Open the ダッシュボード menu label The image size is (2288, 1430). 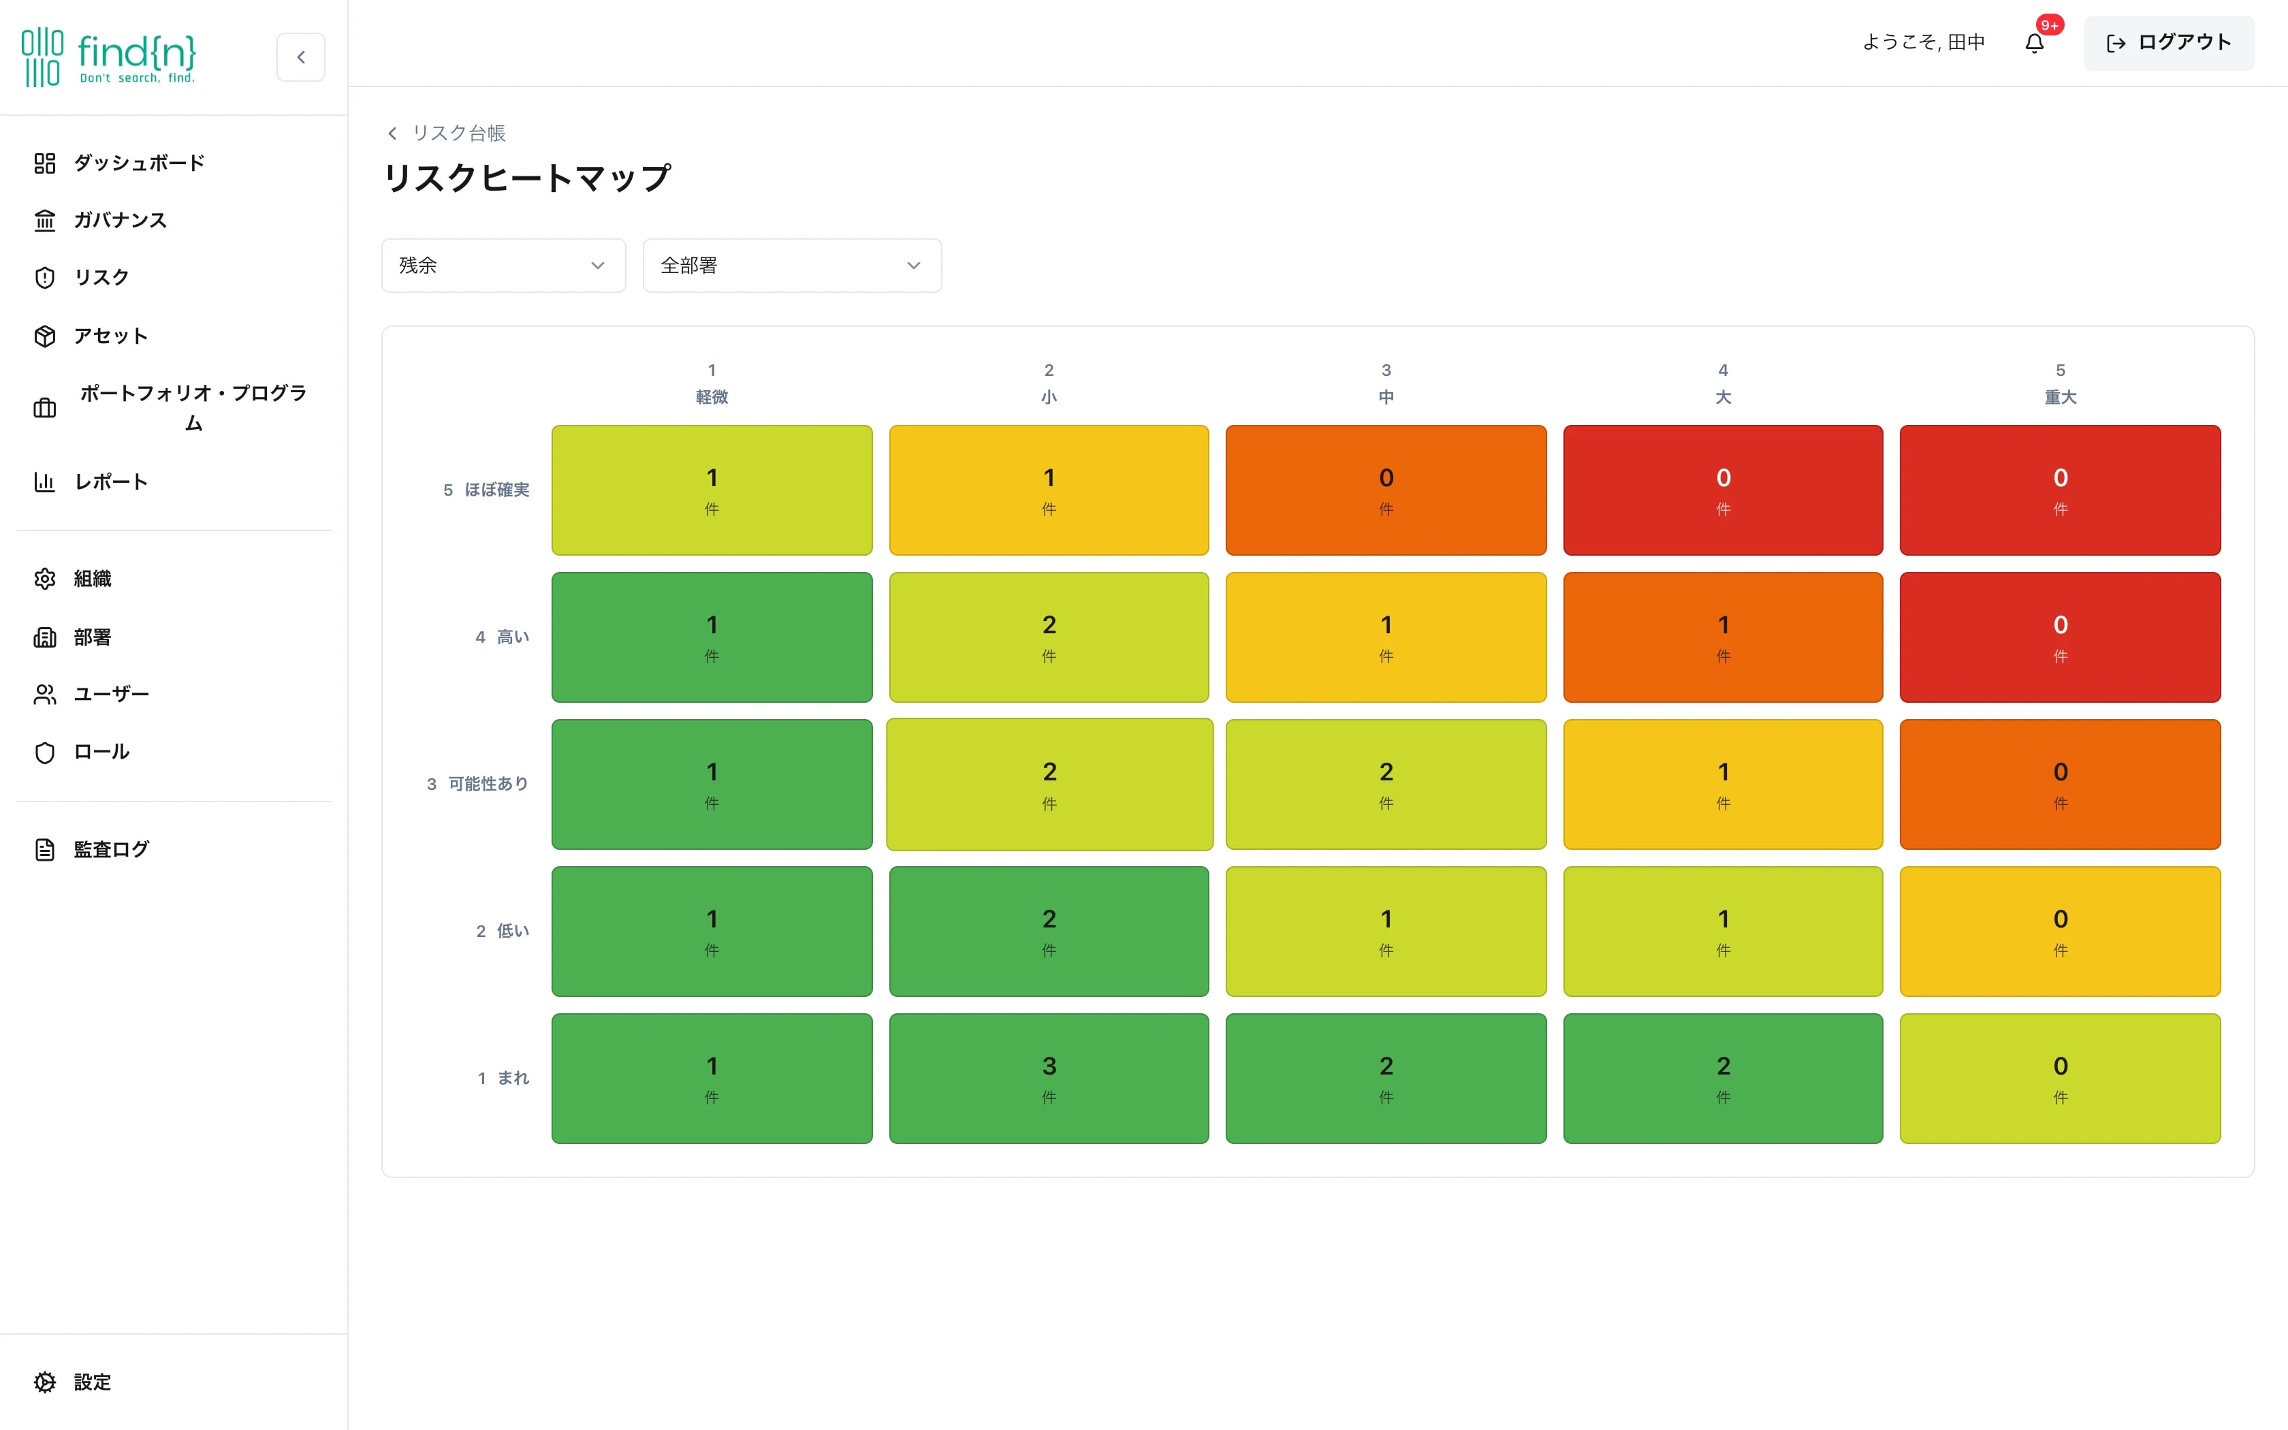click(x=140, y=163)
